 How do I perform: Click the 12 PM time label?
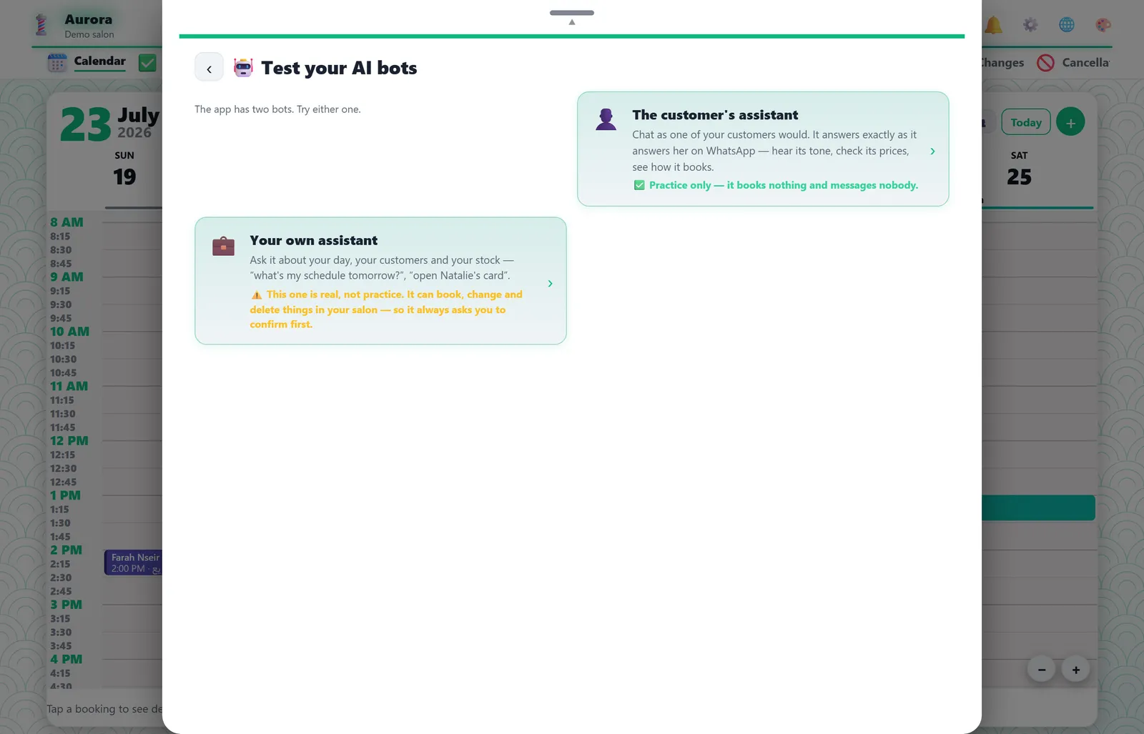[x=69, y=441]
